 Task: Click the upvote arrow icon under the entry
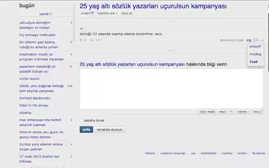click(92, 40)
